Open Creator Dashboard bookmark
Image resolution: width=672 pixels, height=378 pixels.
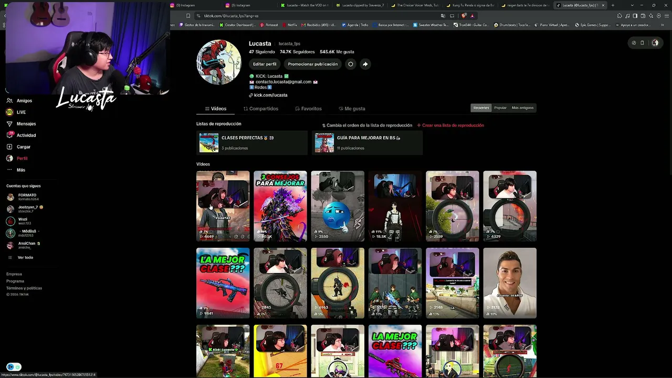pyautogui.click(x=239, y=25)
